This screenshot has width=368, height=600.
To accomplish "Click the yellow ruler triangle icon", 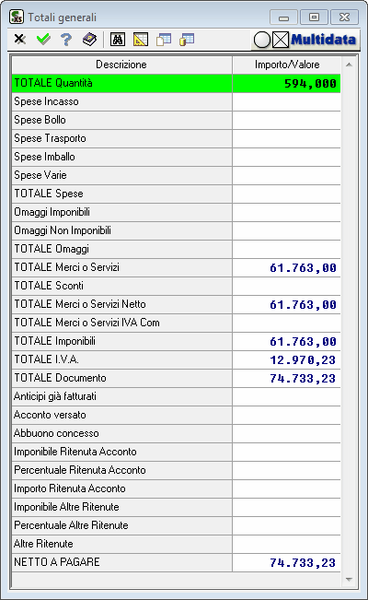I will point(141,39).
